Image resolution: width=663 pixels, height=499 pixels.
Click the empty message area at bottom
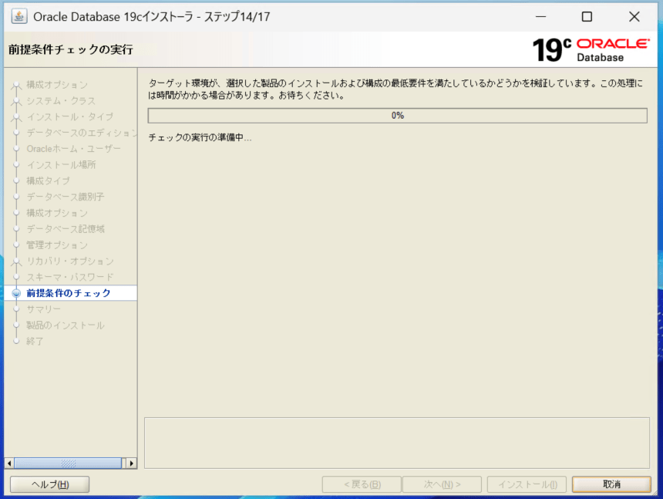(x=396, y=443)
